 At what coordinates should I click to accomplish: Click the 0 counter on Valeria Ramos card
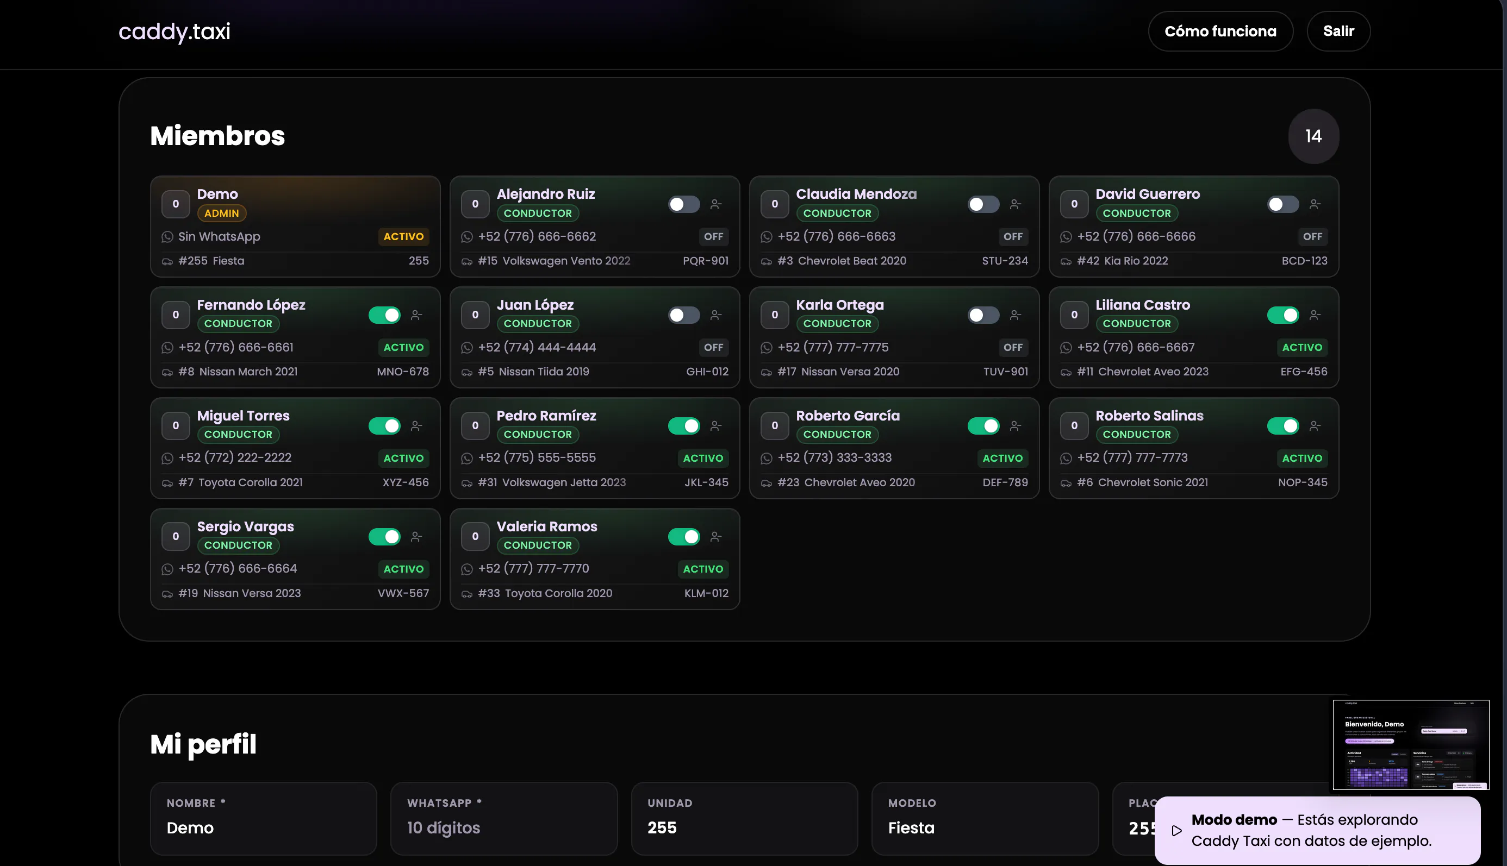pyautogui.click(x=475, y=536)
